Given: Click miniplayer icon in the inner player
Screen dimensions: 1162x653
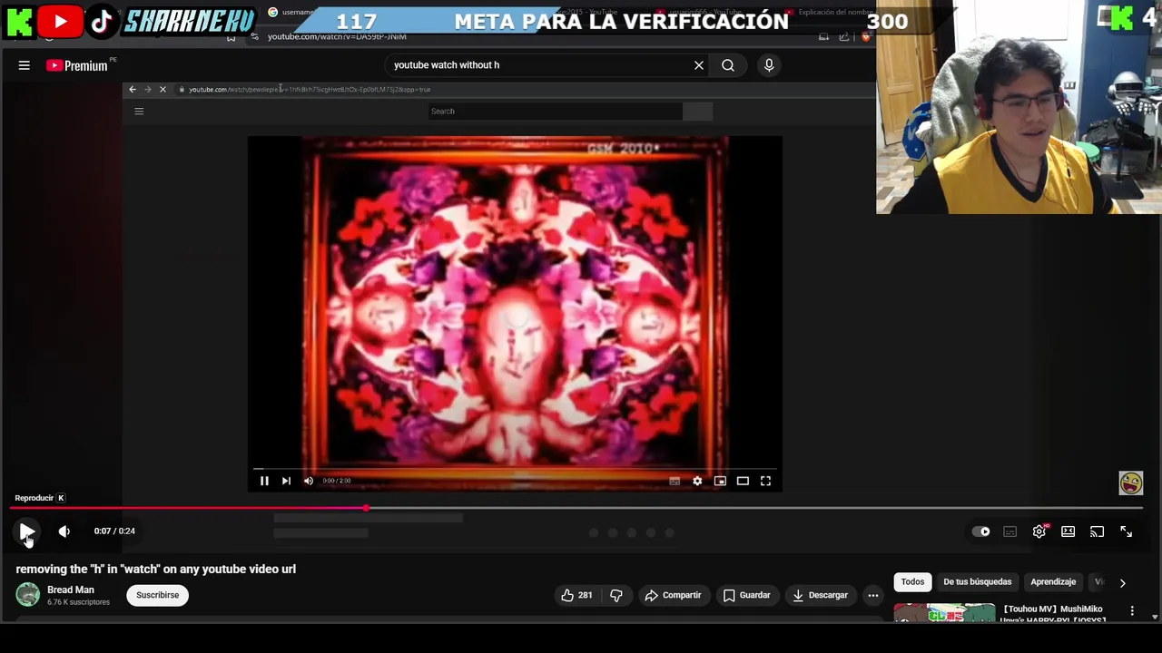Looking at the screenshot, I should point(720,481).
